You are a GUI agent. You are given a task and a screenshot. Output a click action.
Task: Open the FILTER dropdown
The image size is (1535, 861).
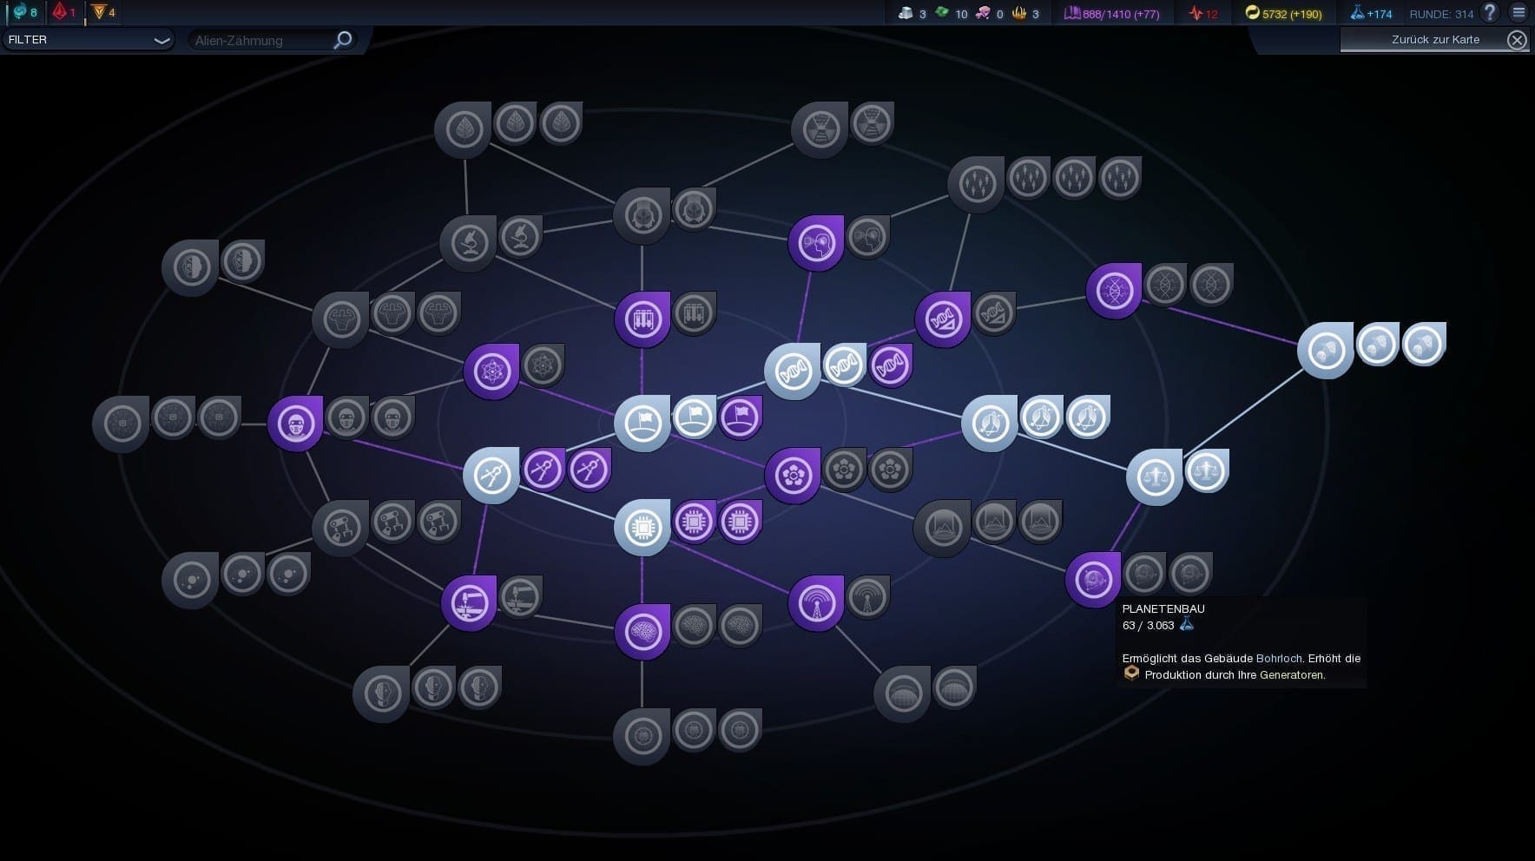click(x=87, y=40)
